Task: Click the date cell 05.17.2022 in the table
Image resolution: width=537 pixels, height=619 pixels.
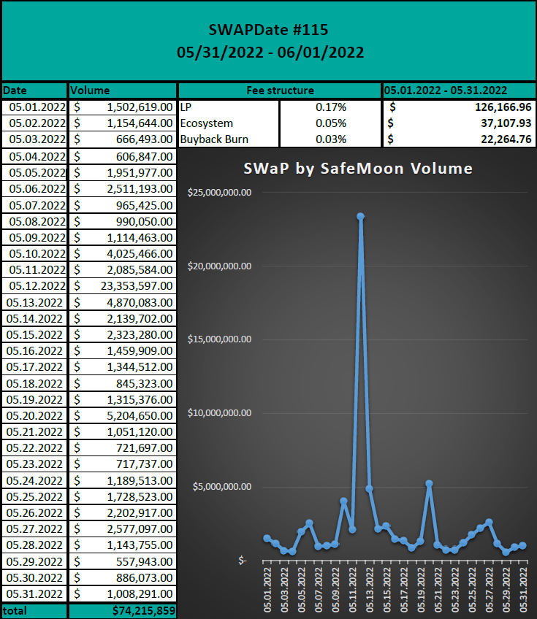Action: (x=34, y=367)
